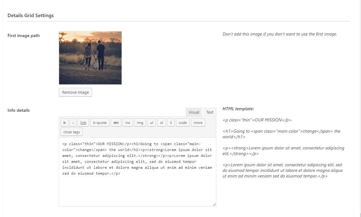
Task: Click the template strong 'Lorem ipsum' paragraph
Action: point(283,151)
